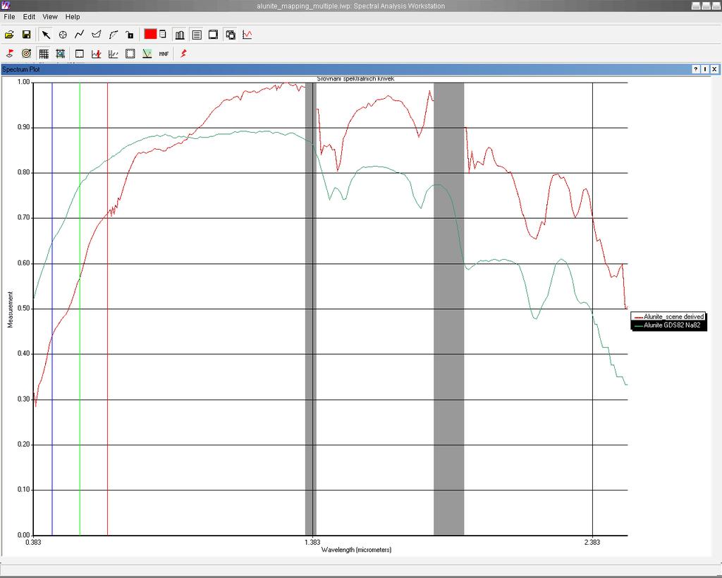Open the View menu
The image size is (722, 578).
coord(50,17)
